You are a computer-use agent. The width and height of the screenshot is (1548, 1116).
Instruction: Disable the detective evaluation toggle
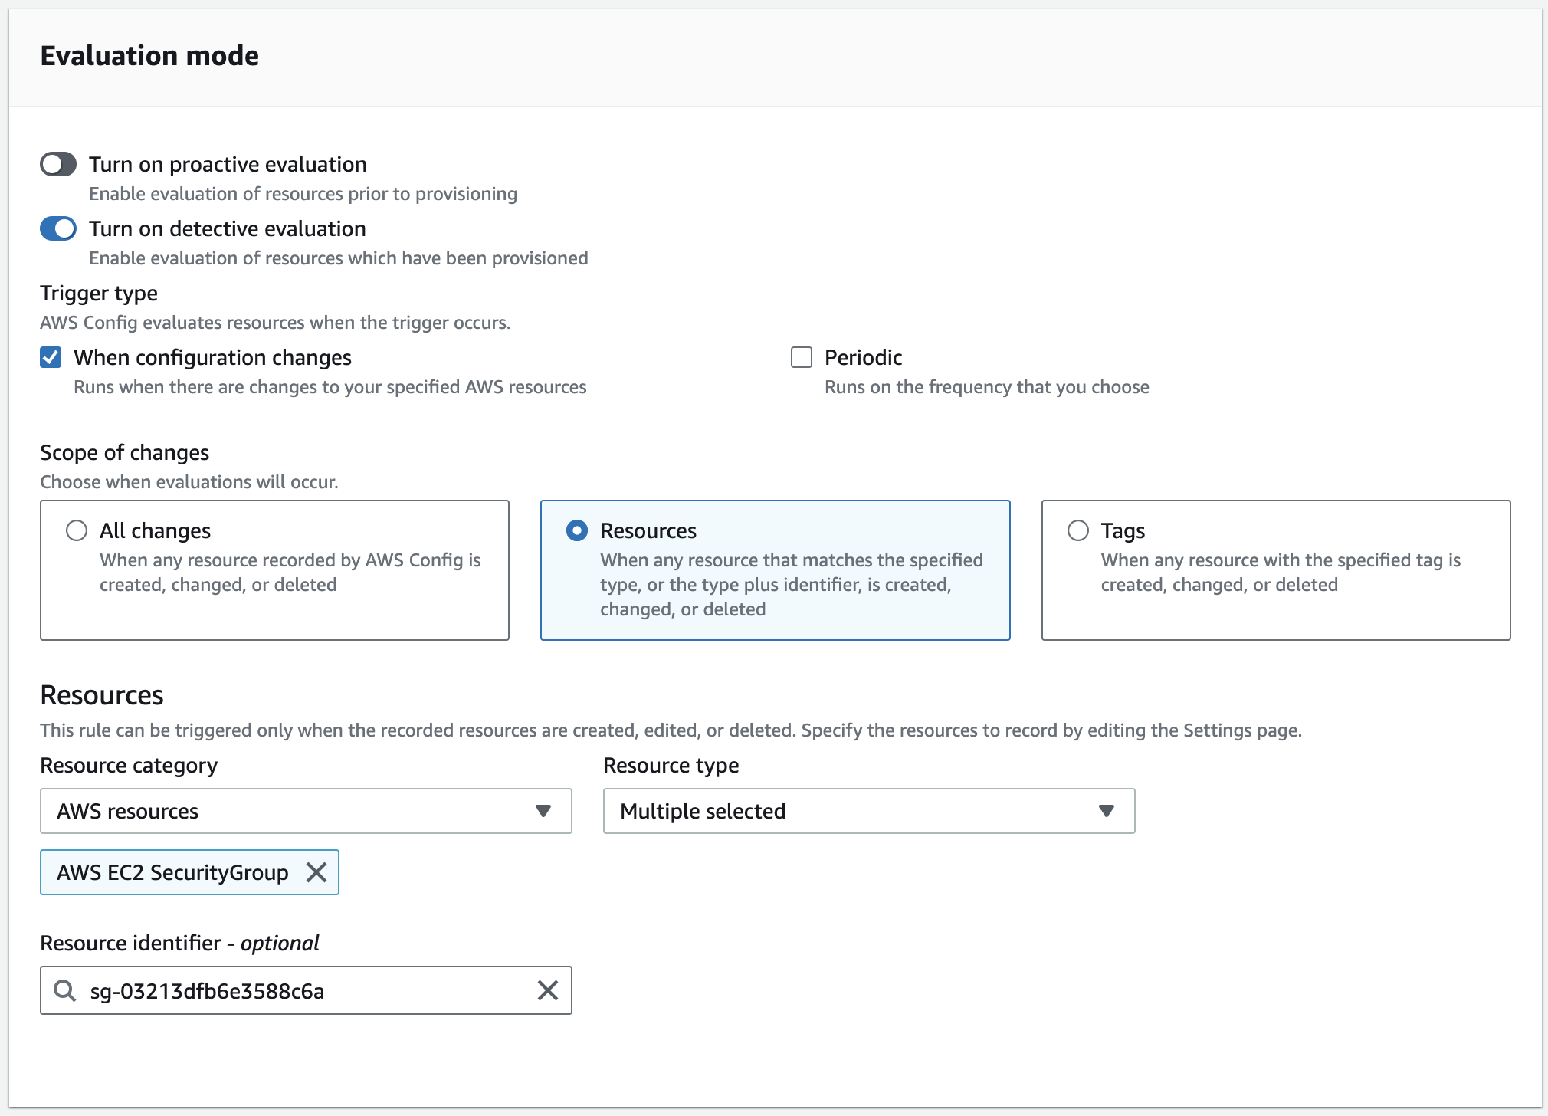(x=58, y=228)
